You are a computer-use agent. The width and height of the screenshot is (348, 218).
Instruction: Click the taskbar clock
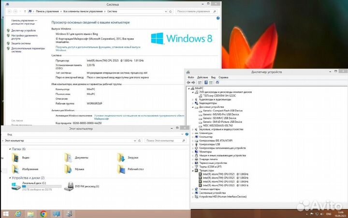point(340,214)
